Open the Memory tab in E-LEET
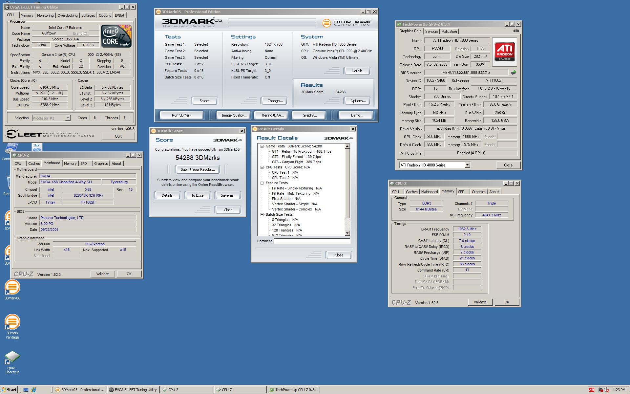The image size is (630, 394). point(27,15)
